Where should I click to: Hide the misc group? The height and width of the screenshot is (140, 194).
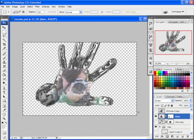(156, 127)
